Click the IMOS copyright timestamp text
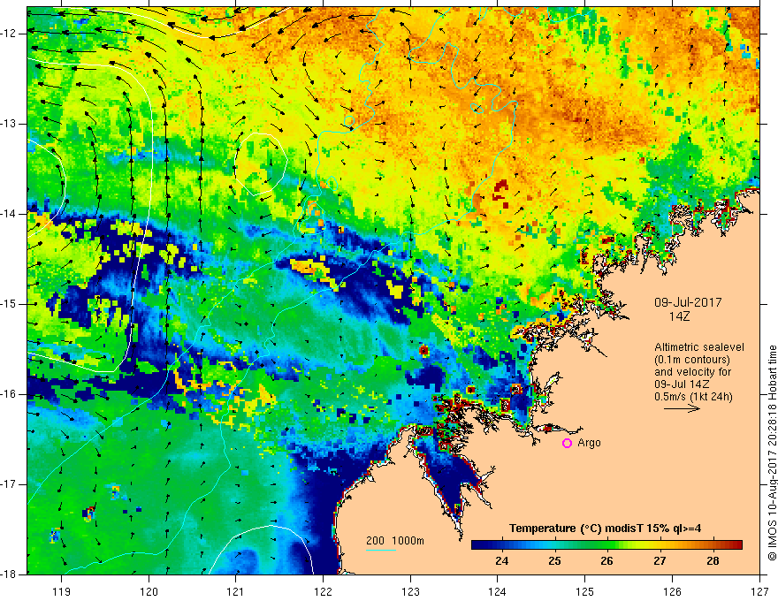This screenshot has width=778, height=601. 772,453
